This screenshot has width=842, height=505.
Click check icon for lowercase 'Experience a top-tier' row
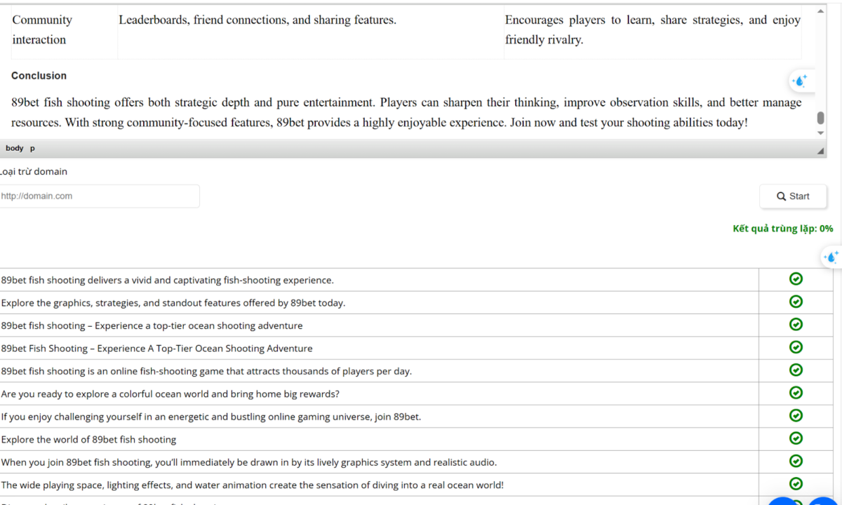796,325
